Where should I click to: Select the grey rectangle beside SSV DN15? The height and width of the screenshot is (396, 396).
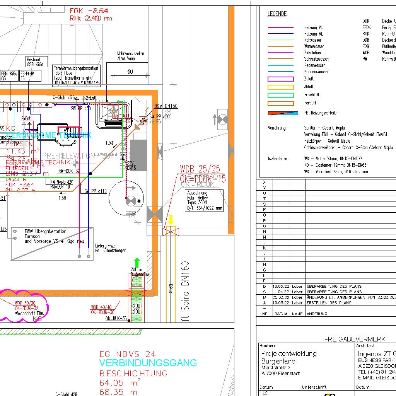coord(138,155)
